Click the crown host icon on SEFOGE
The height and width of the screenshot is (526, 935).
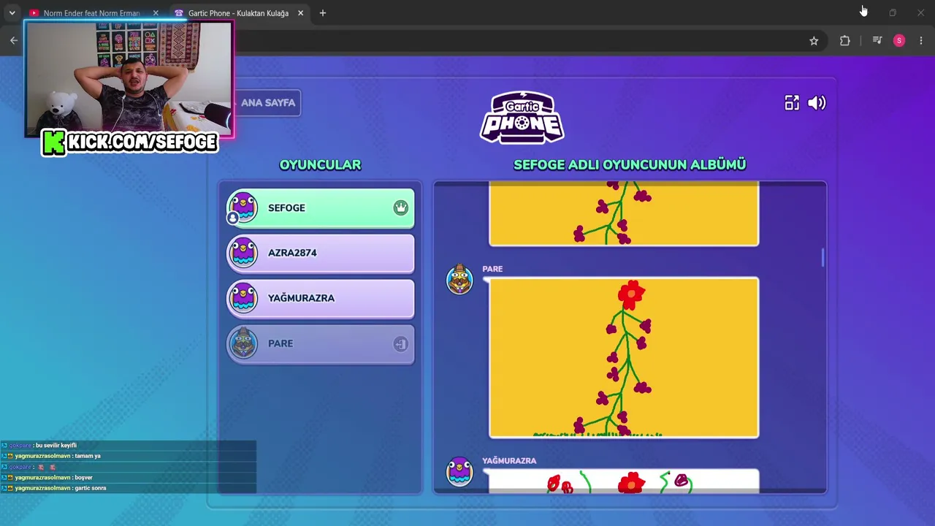tap(400, 207)
